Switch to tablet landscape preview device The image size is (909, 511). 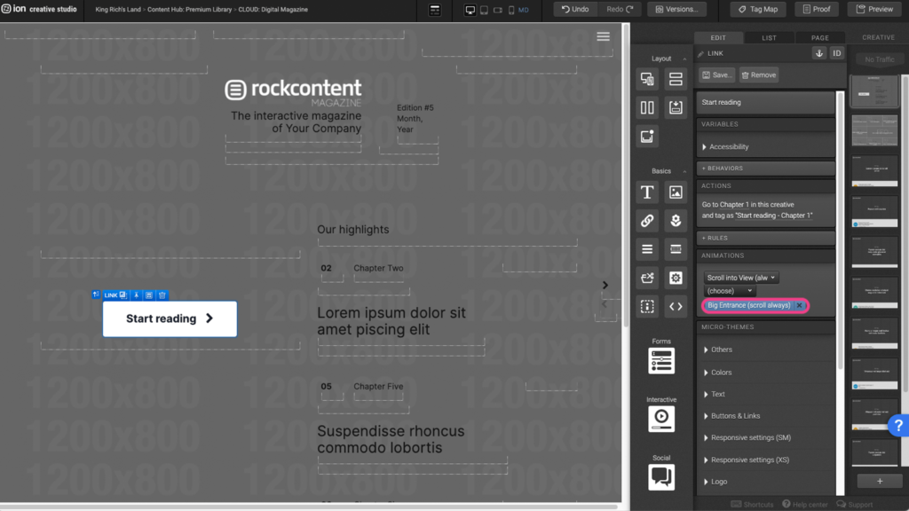point(498,10)
